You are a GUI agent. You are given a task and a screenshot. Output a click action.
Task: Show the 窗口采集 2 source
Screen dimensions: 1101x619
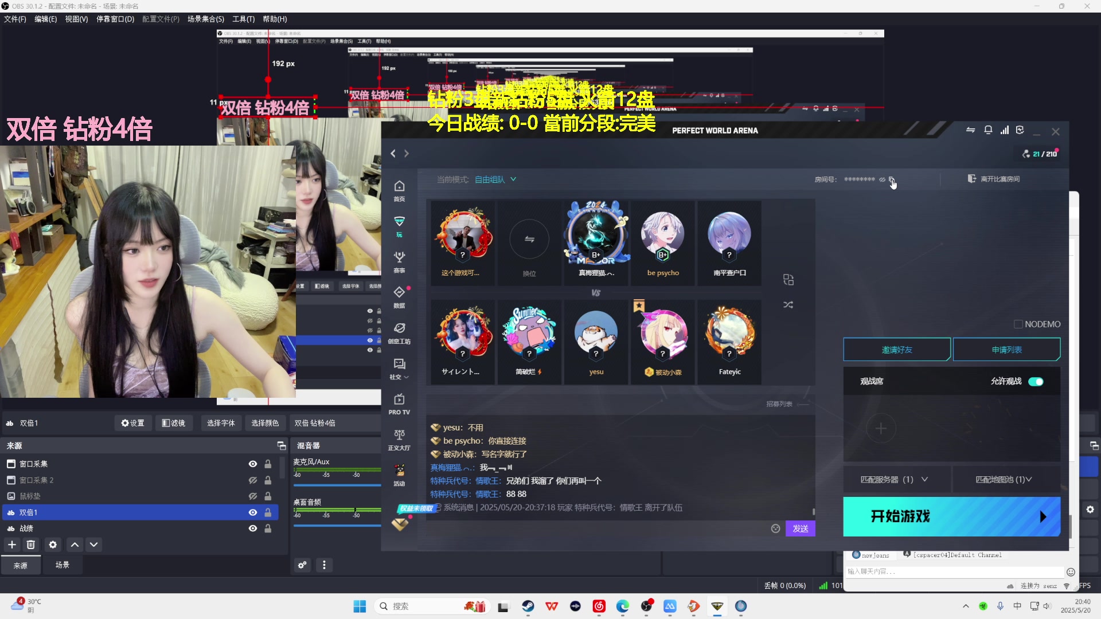[252, 480]
